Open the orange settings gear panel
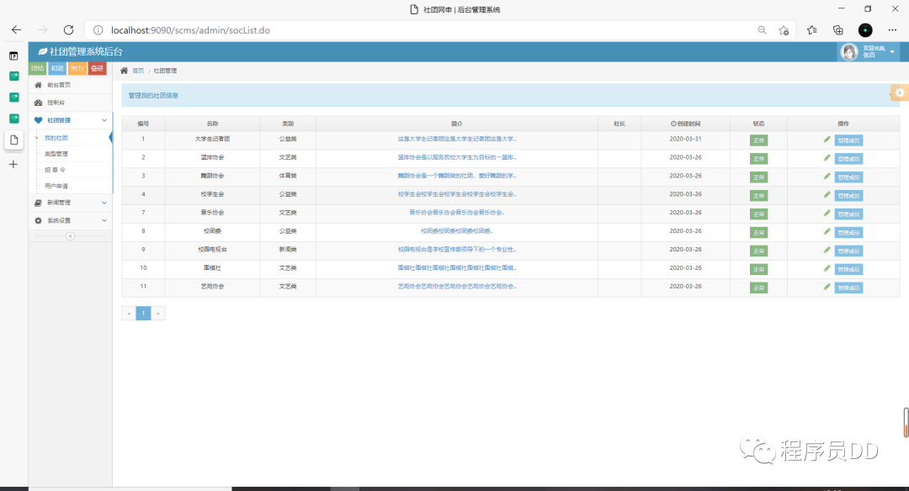Screen dimensions: 909x491 (x=899, y=92)
